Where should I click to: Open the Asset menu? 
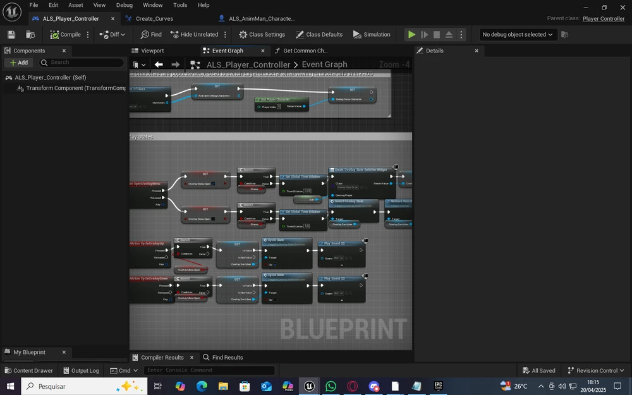pyautogui.click(x=76, y=5)
